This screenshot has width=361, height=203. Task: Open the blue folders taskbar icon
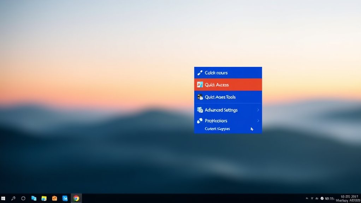tap(34, 198)
